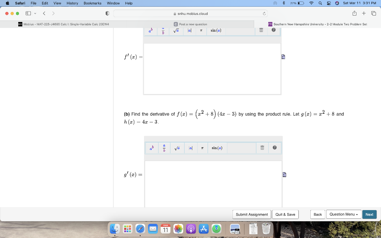Open equation editor help question mark icon

tap(274, 148)
